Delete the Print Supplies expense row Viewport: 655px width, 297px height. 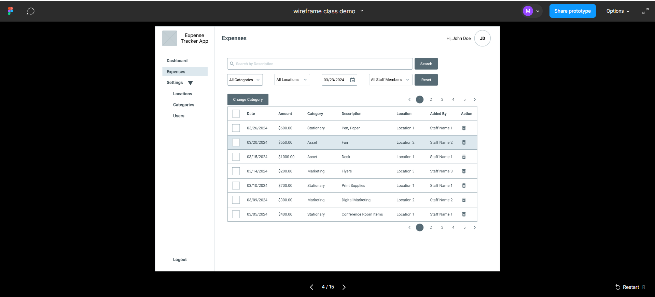[464, 185]
